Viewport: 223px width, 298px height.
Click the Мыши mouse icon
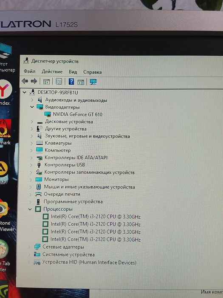(x=39, y=186)
